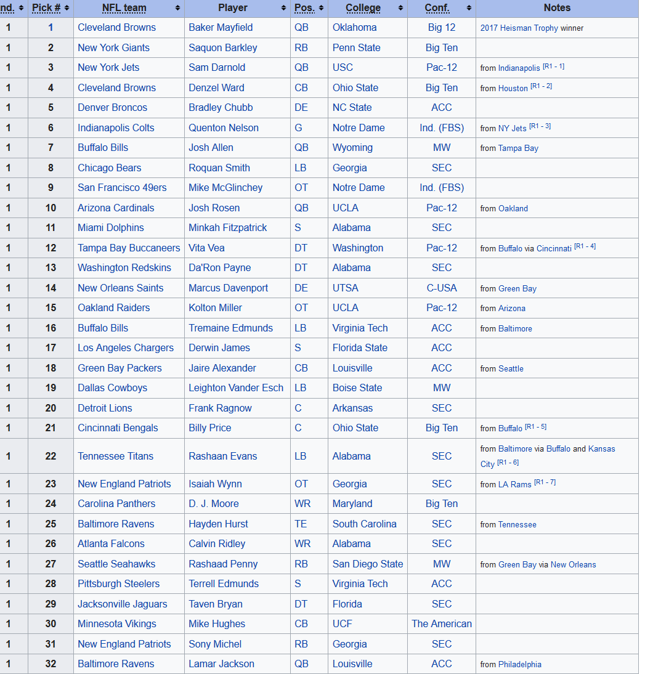This screenshot has width=645, height=674.
Task: Open Tremaine Edmunds player link
Action: tap(231, 328)
